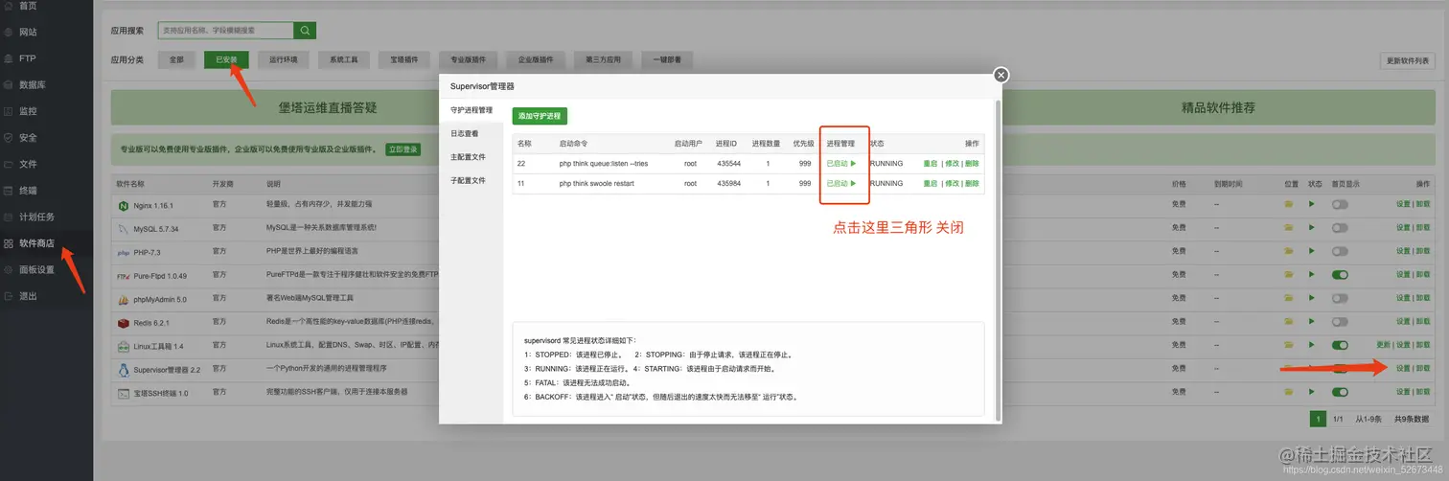Open the MySQL 5.7.34 folder location icon

tap(1290, 228)
